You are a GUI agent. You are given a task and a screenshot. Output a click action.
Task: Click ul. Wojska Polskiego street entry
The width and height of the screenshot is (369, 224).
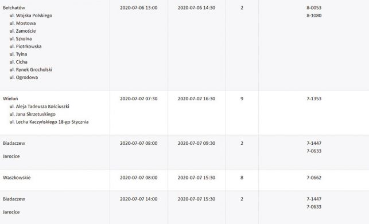point(31,15)
